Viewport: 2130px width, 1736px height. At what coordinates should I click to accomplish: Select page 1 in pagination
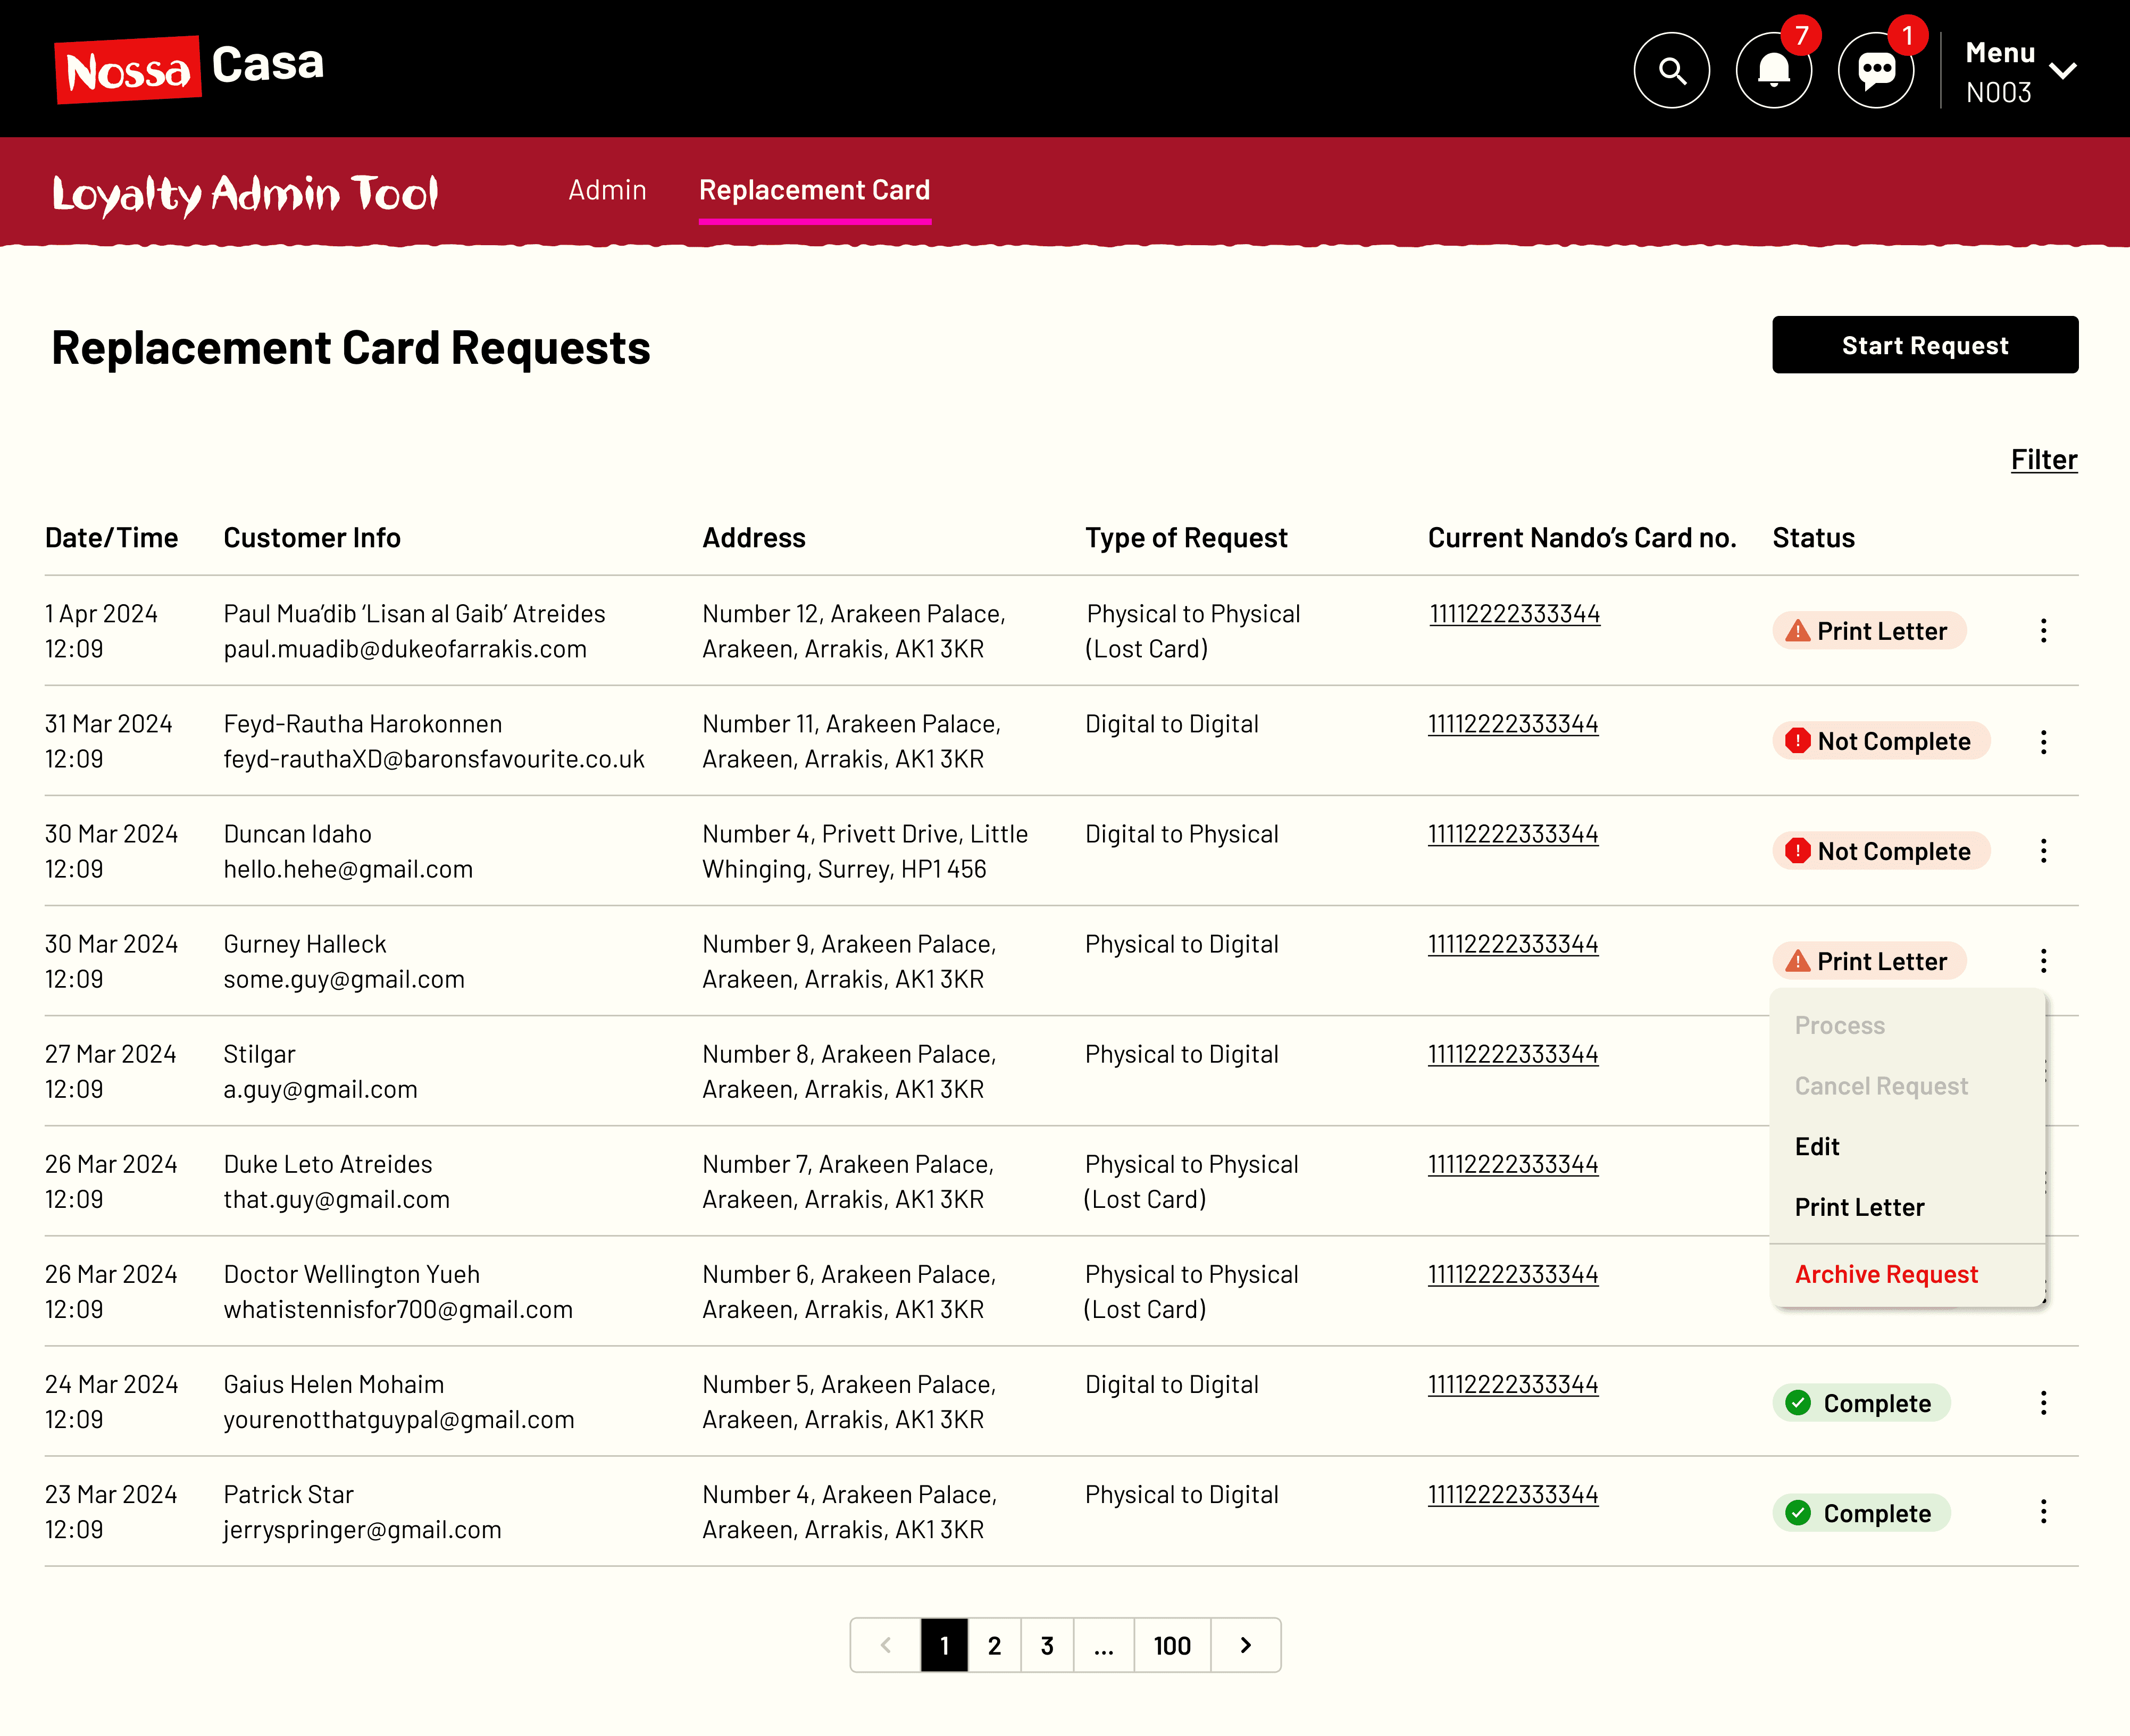click(x=944, y=1645)
